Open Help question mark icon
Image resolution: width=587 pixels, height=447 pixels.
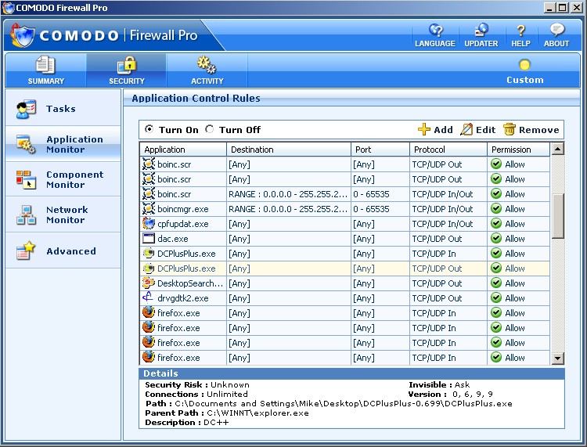click(520, 31)
